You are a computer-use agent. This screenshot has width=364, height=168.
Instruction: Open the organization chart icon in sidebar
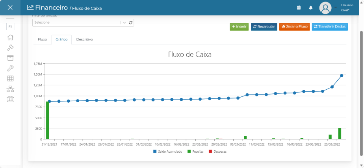click(10, 89)
